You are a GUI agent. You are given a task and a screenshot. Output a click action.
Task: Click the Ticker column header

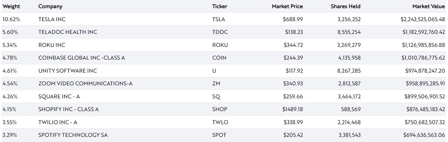220,6
